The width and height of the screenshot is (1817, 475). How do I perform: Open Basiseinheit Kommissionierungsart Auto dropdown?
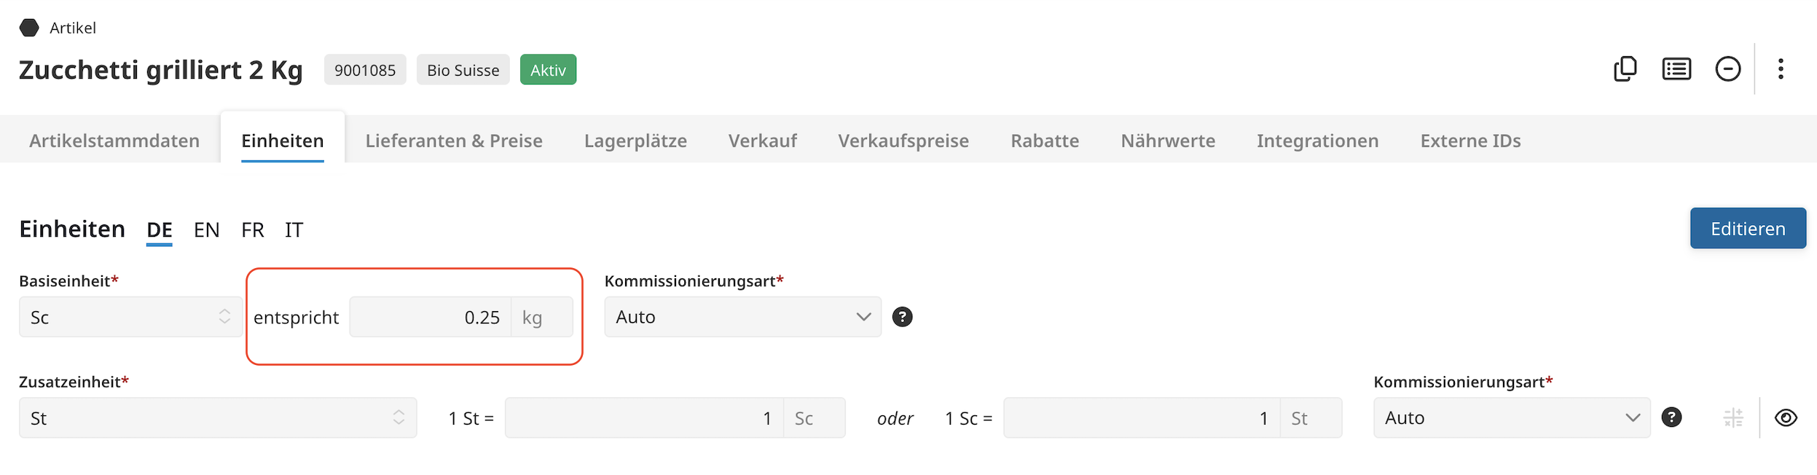click(742, 317)
